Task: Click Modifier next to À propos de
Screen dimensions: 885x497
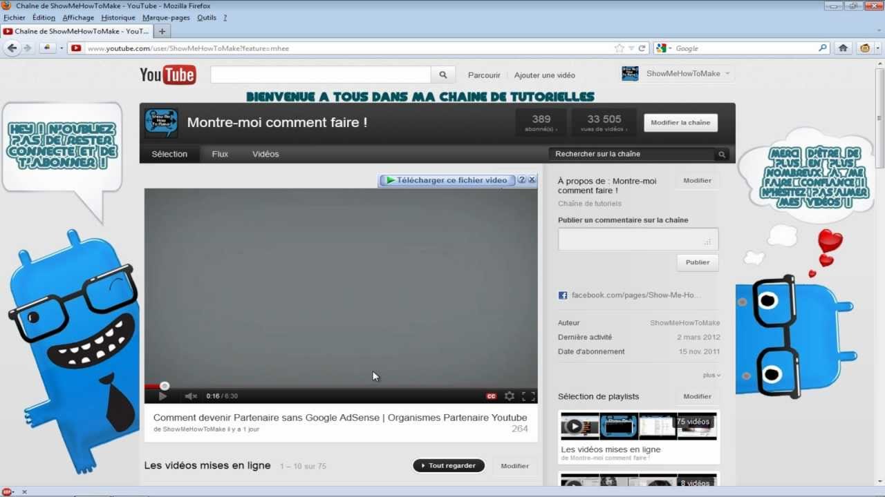Action: 697,181
